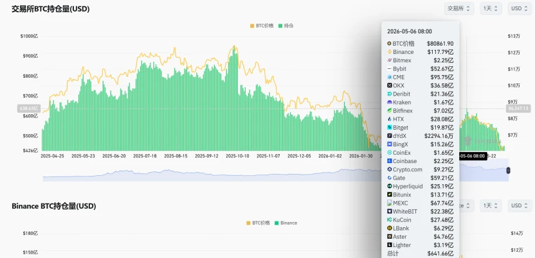The width and height of the screenshot is (535, 258).
Task: Toggle the 持仓 legend series
Action: click(x=286, y=26)
